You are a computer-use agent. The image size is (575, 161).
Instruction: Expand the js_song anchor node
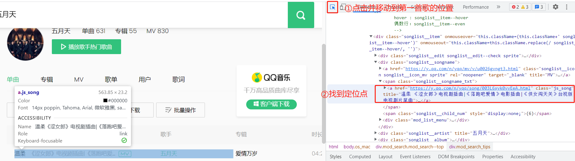[x=385, y=88]
